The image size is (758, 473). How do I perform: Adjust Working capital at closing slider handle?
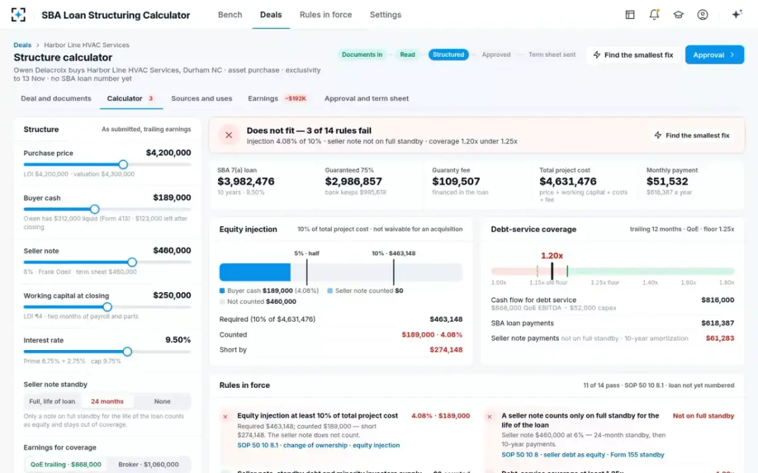point(107,307)
